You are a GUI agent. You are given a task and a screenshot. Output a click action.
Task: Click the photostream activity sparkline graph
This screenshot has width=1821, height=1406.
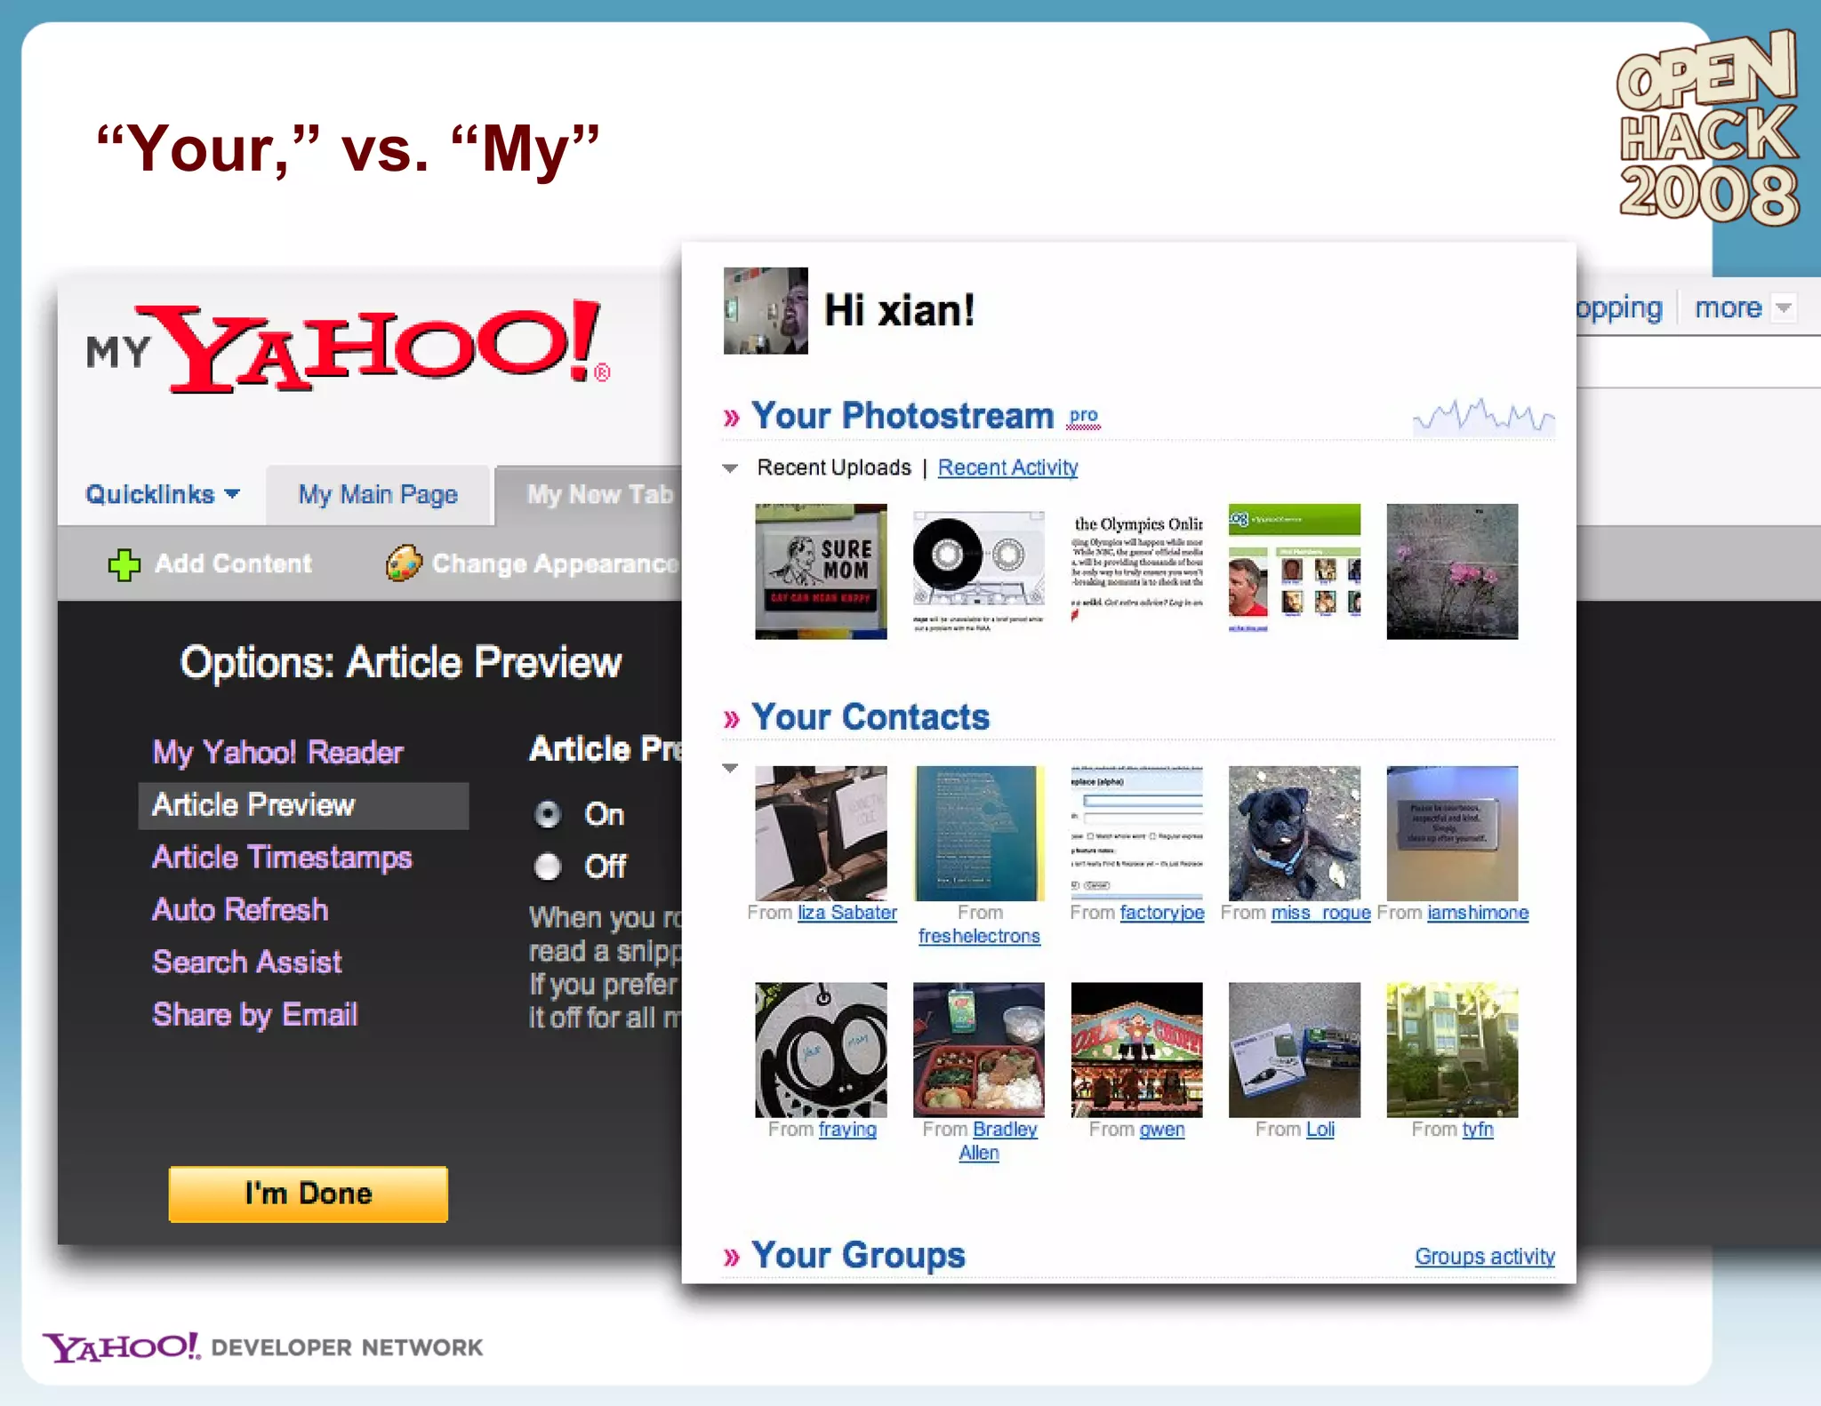click(x=1483, y=416)
